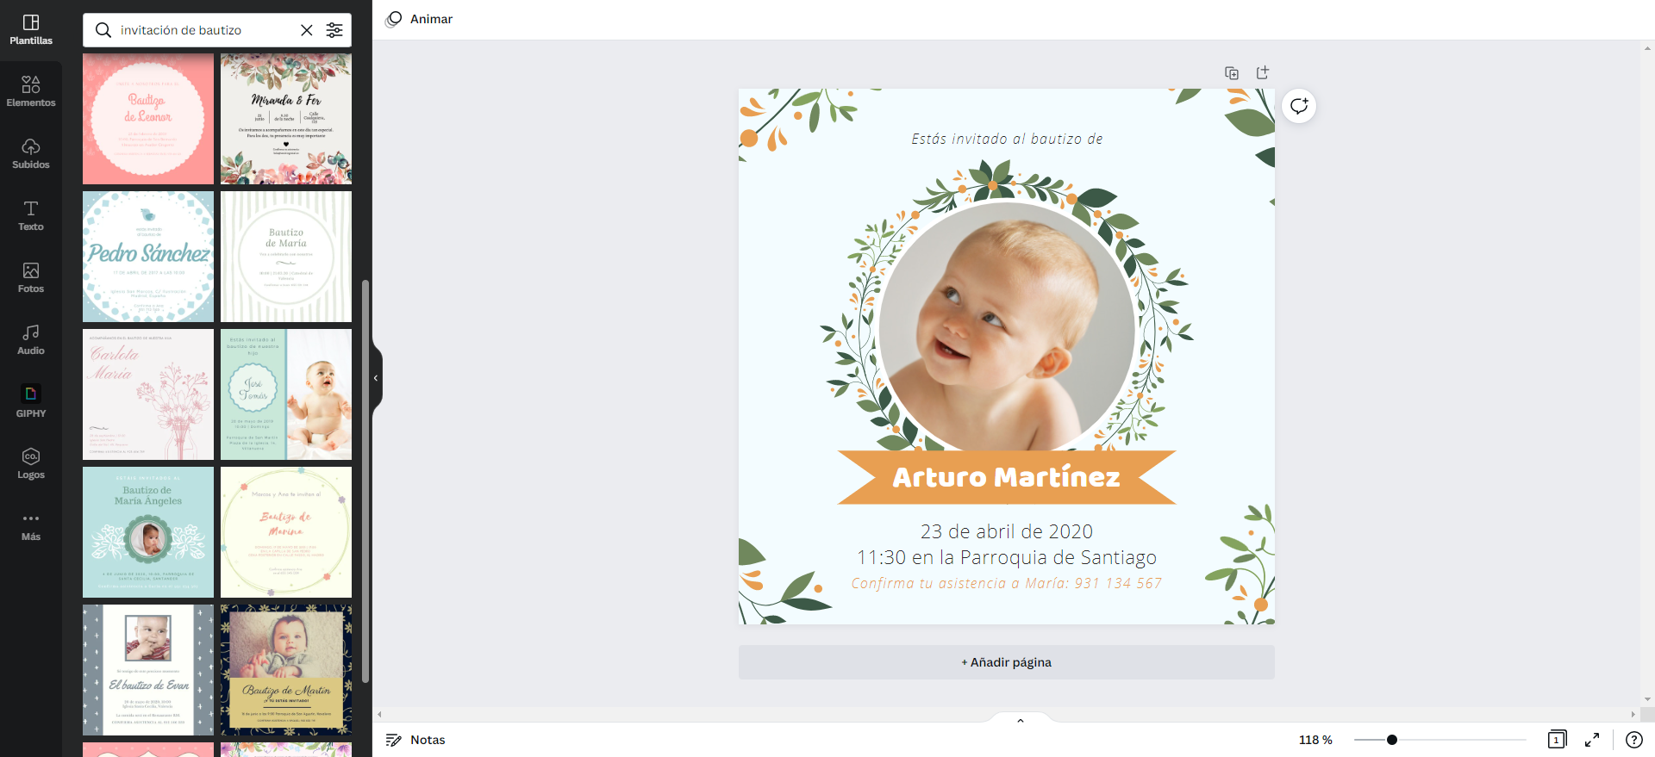
Task: Collapse the side panel with the arrow
Action: [376, 378]
